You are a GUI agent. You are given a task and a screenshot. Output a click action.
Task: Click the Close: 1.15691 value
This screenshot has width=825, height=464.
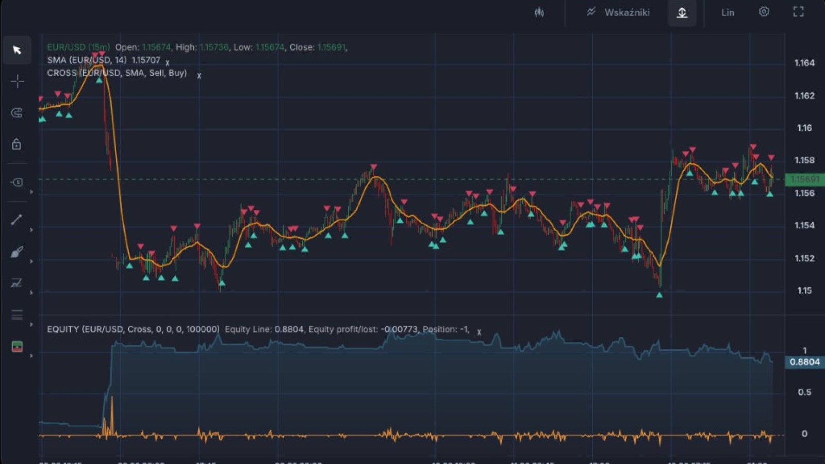[331, 47]
